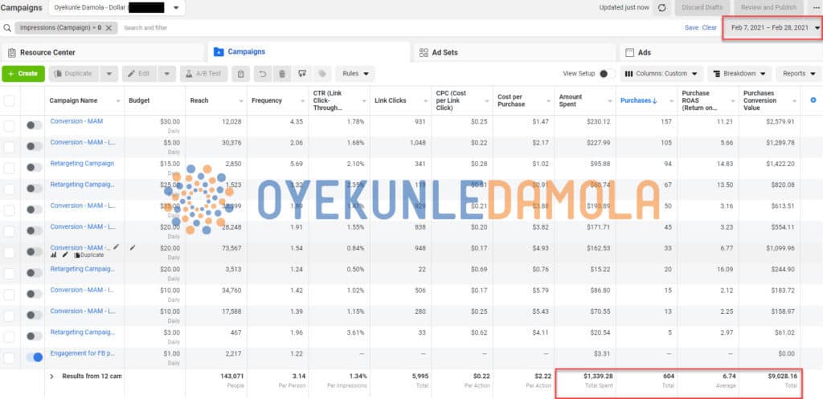Switch to the Ads tab
This screenshot has height=399, width=823.
click(721, 52)
